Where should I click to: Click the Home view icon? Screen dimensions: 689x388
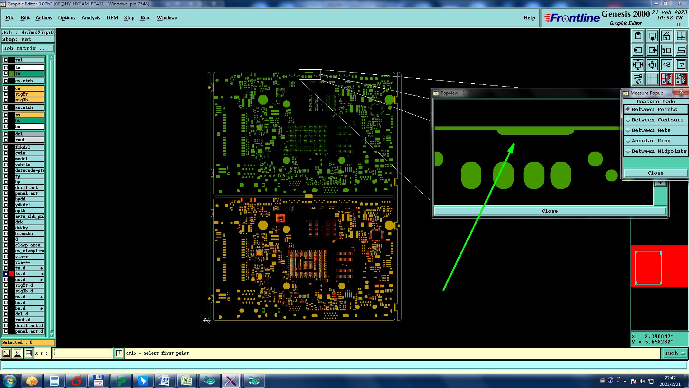[666, 36]
